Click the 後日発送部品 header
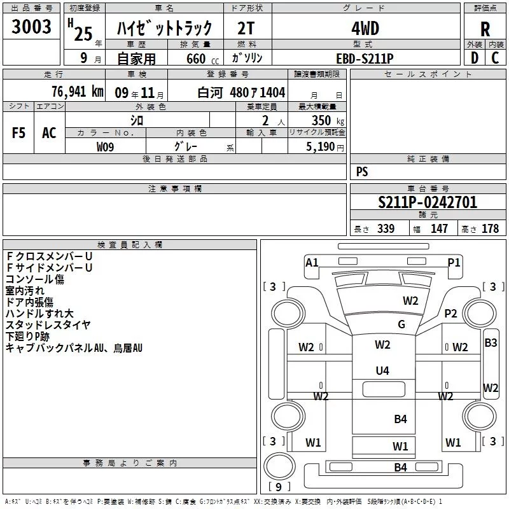This screenshot has height=509, width=509. 174,158
